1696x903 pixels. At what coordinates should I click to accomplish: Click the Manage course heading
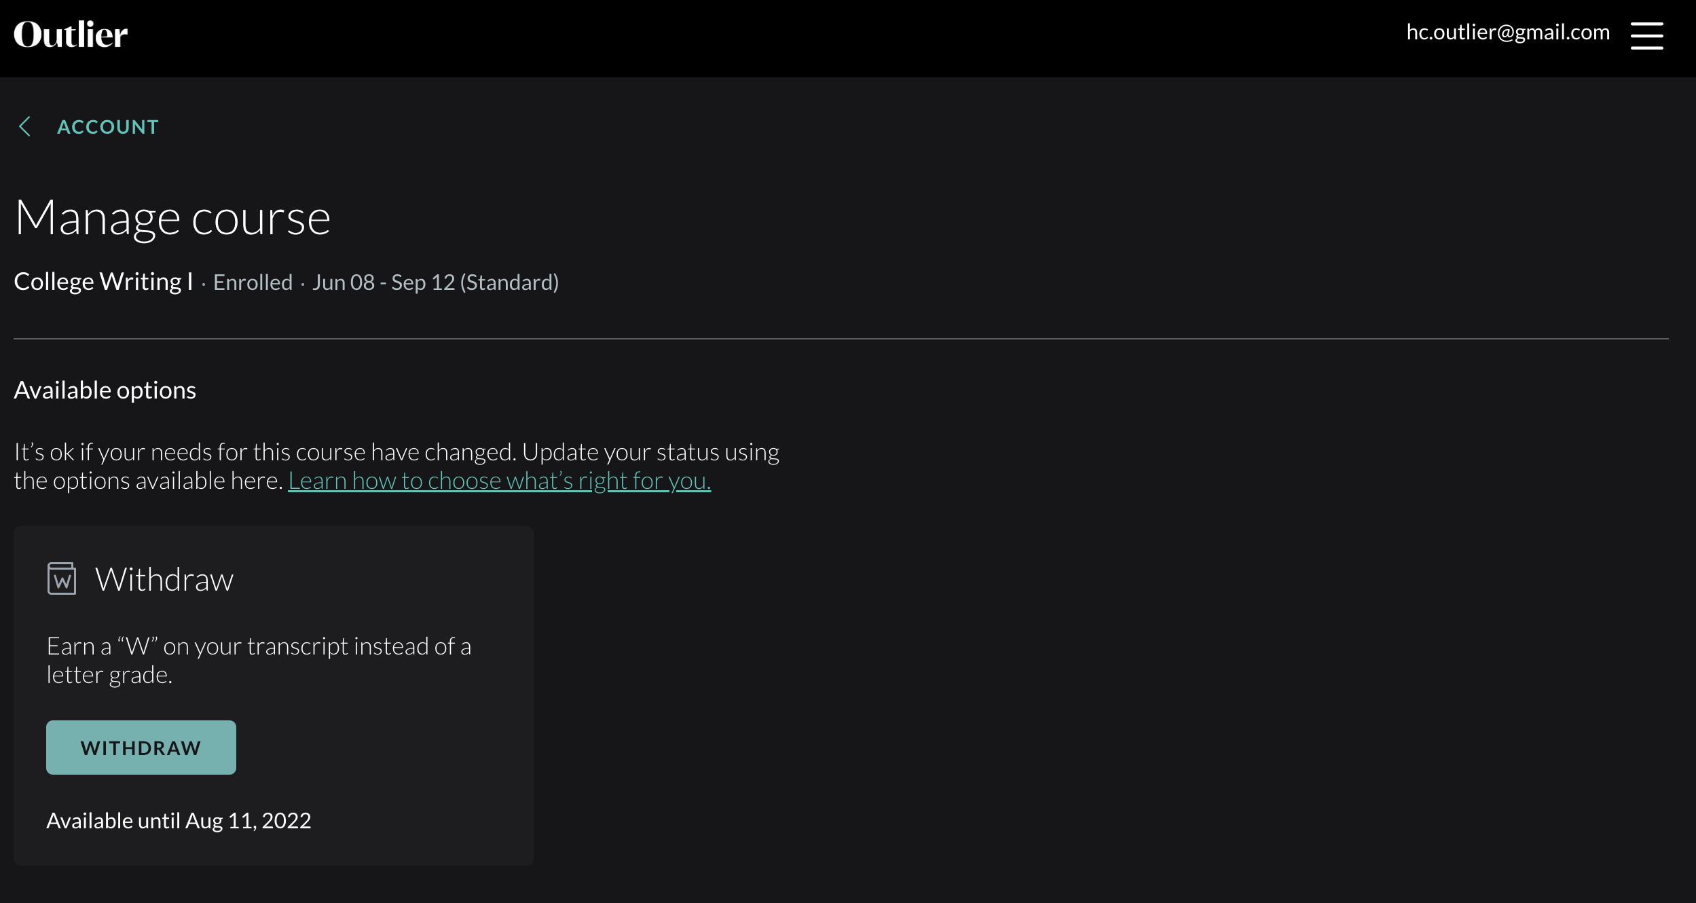172,218
